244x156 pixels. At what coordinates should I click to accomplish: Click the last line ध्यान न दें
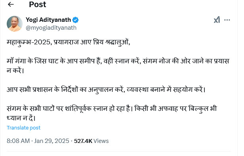tap(21, 118)
